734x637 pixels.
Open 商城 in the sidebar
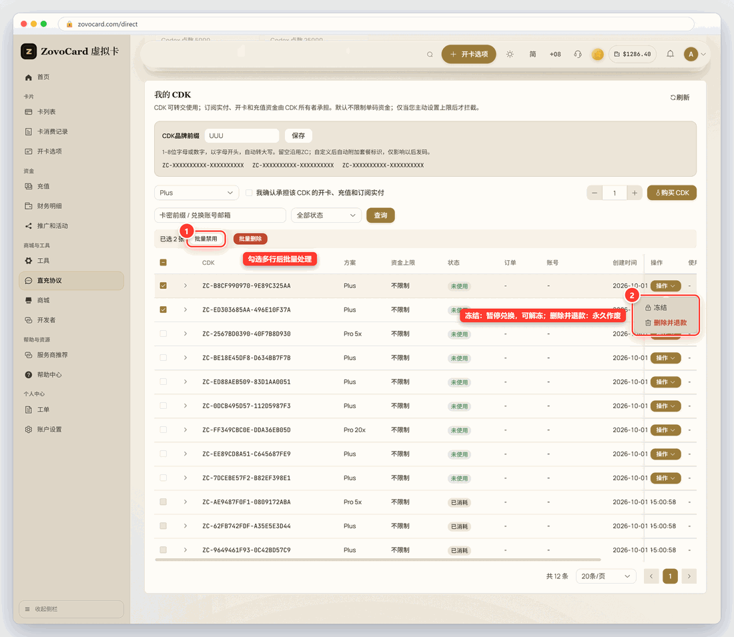pyautogui.click(x=71, y=300)
